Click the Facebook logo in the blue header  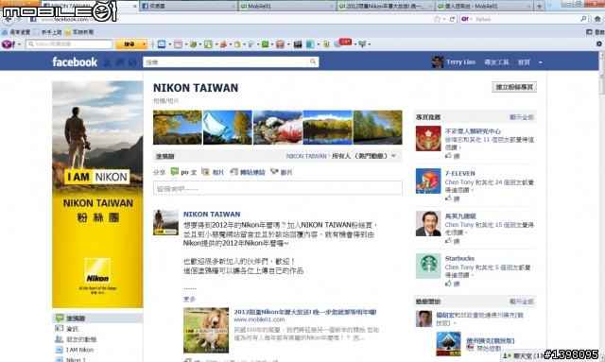75,62
